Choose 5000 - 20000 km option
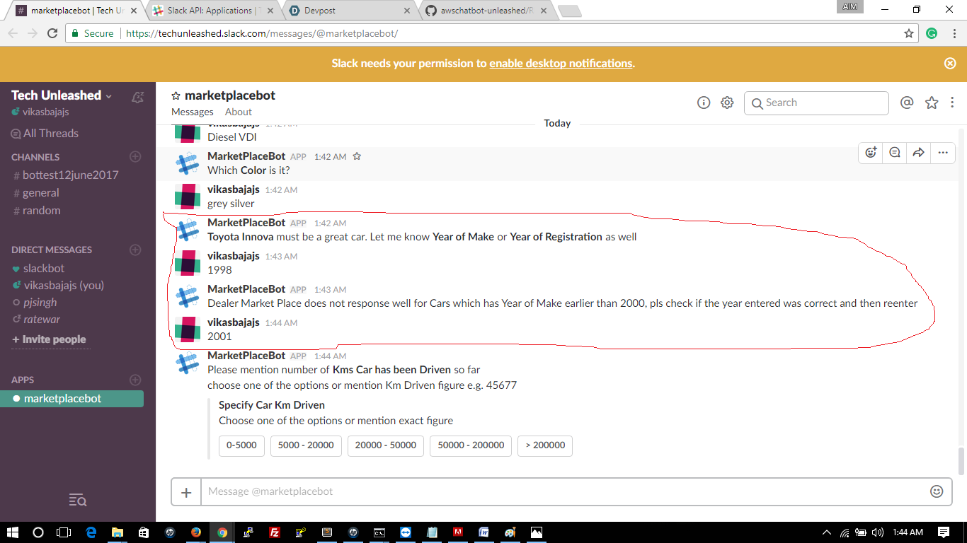Viewport: 967px width, 543px height. coord(306,445)
